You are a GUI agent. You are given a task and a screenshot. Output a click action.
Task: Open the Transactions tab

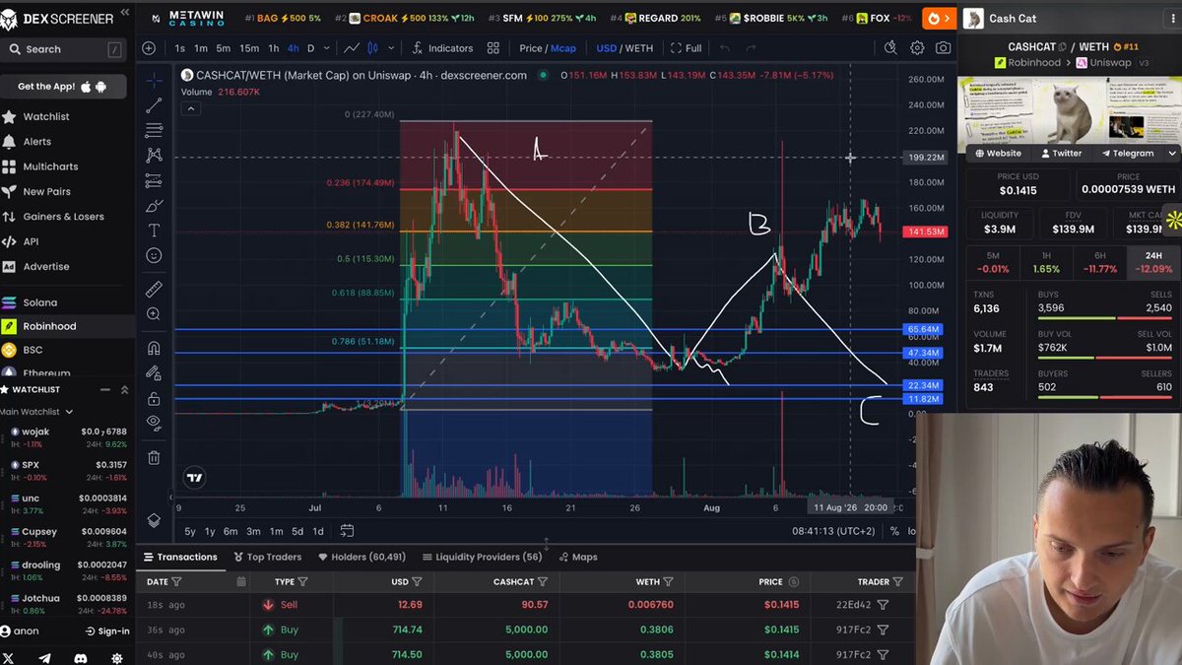[x=178, y=557]
